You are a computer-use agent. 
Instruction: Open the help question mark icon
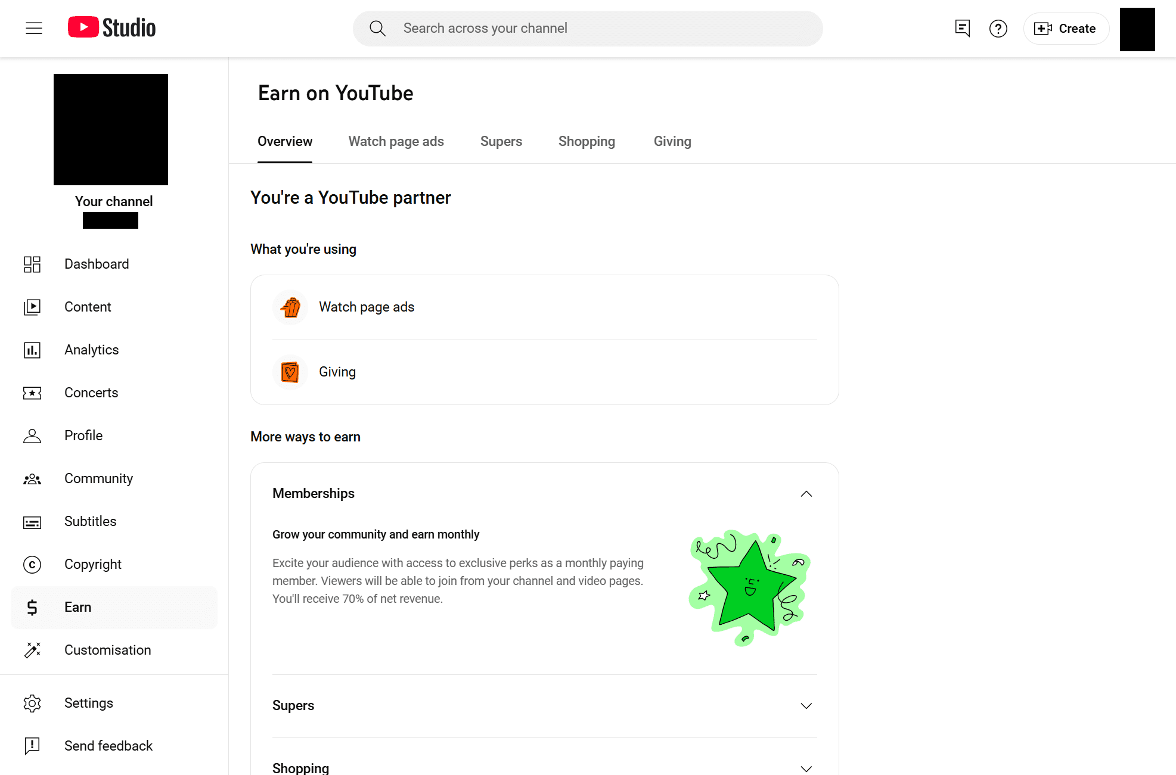pos(998,28)
